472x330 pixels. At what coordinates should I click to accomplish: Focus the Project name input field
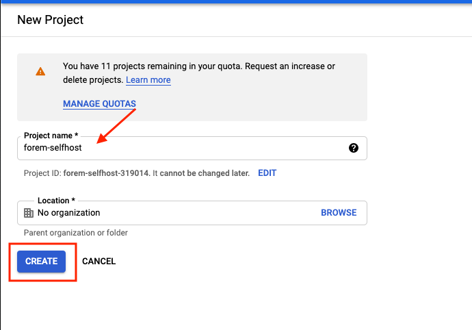[192, 148]
